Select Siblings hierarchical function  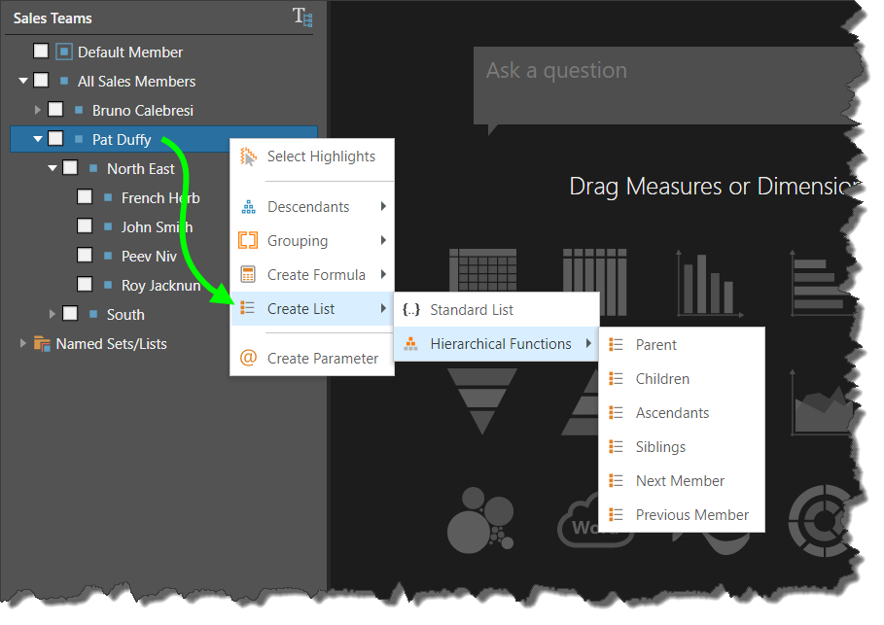[682, 447]
